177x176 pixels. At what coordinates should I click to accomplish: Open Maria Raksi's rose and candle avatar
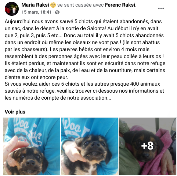coord(12,9)
